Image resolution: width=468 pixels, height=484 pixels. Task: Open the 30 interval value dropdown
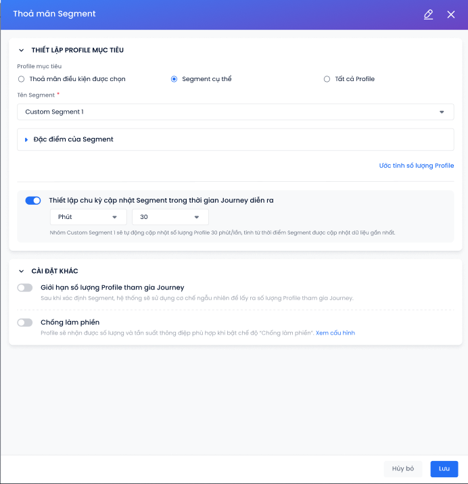click(170, 217)
